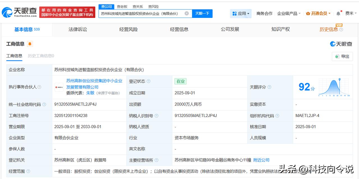359x179 pixels.
Task: Click the credit code 91320505MAETL2JP4J under 统一社会信用代码
Action: tap(75, 104)
